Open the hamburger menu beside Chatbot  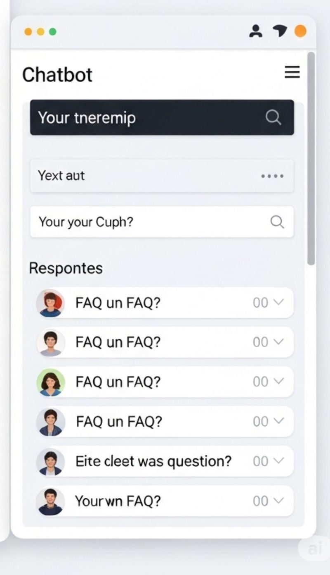[x=292, y=72]
